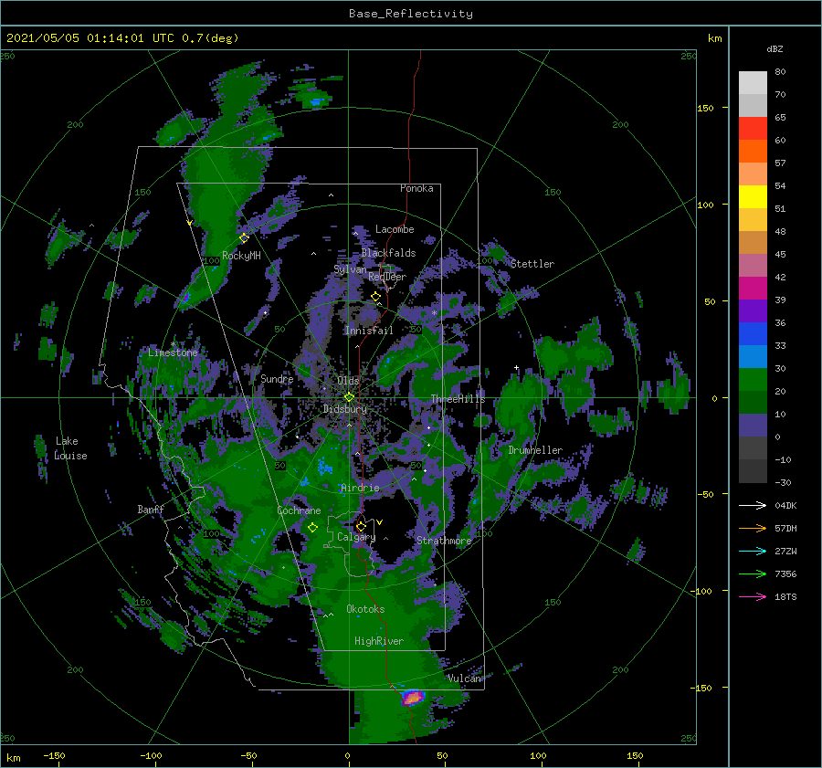Click the magenta 18TS arrow in legend

coord(753,596)
